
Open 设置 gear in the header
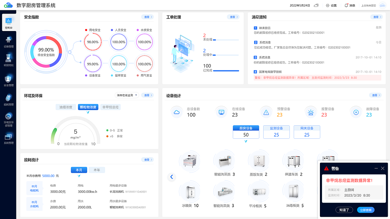coord(331,5)
